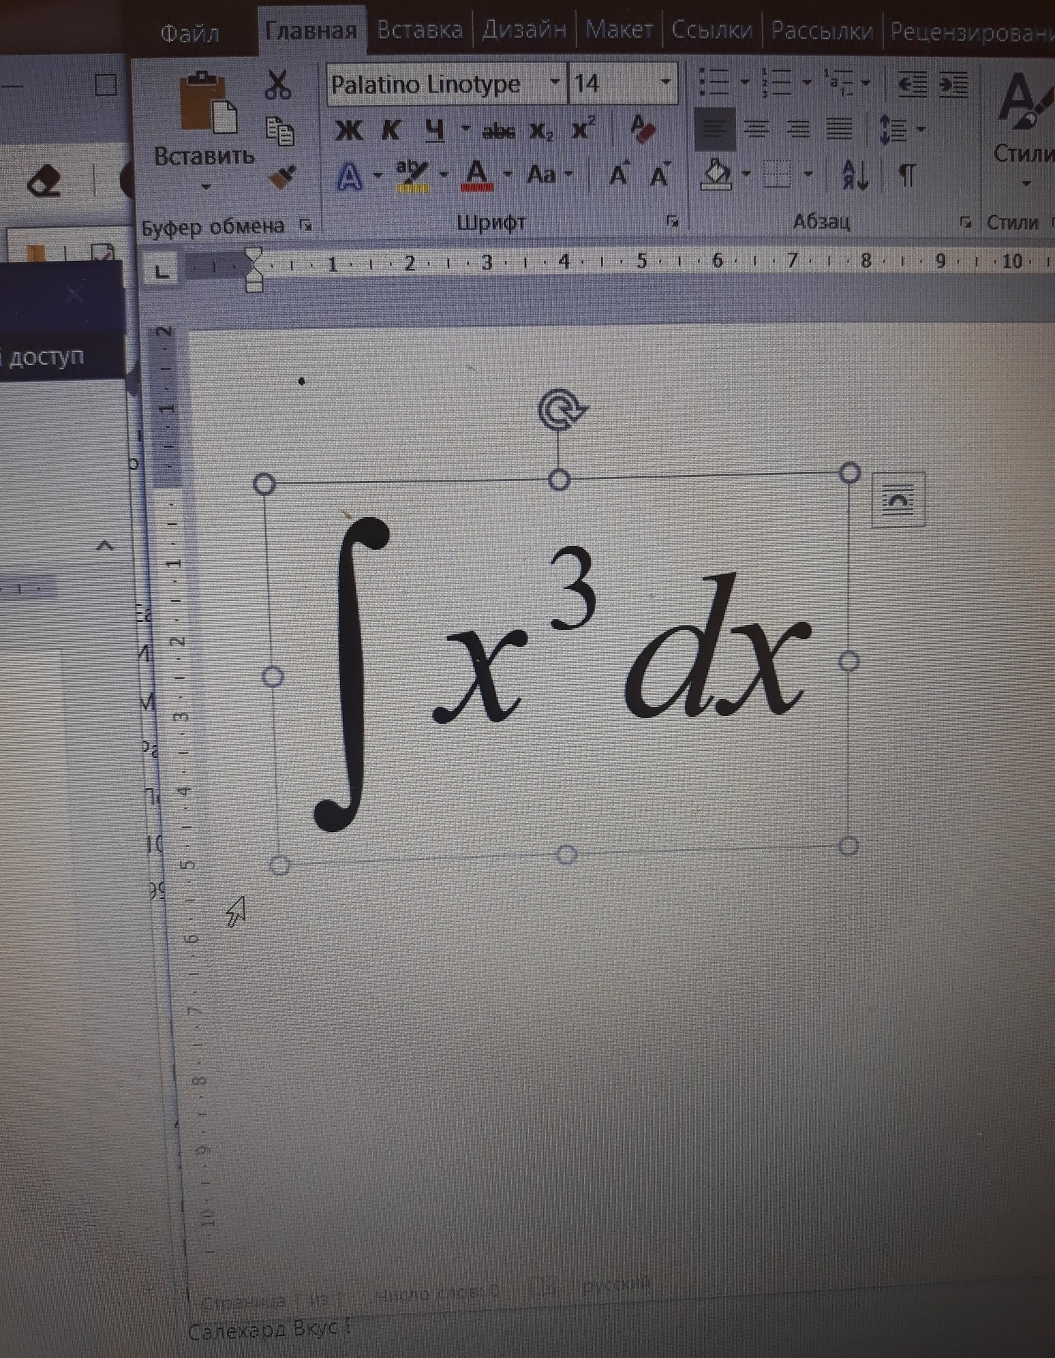Align text to the right
This screenshot has width=1055, height=1358.
798,129
